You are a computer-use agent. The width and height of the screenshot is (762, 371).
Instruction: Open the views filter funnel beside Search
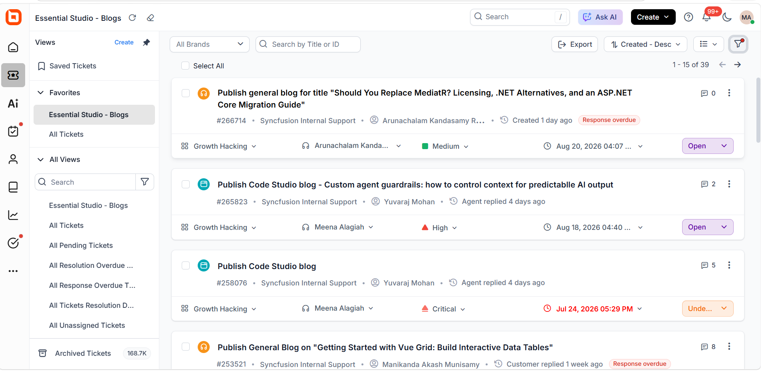(145, 182)
